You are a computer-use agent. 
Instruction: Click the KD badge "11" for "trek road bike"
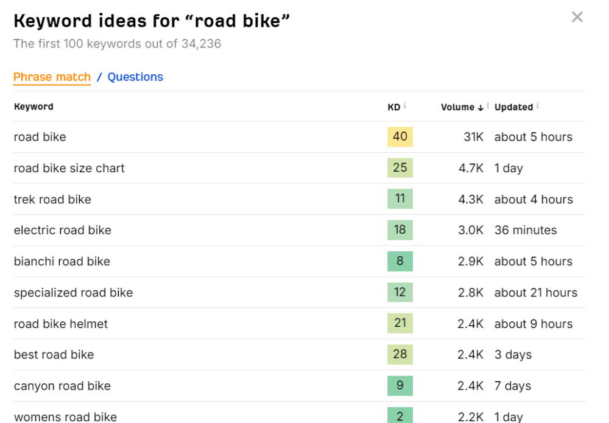pos(400,199)
